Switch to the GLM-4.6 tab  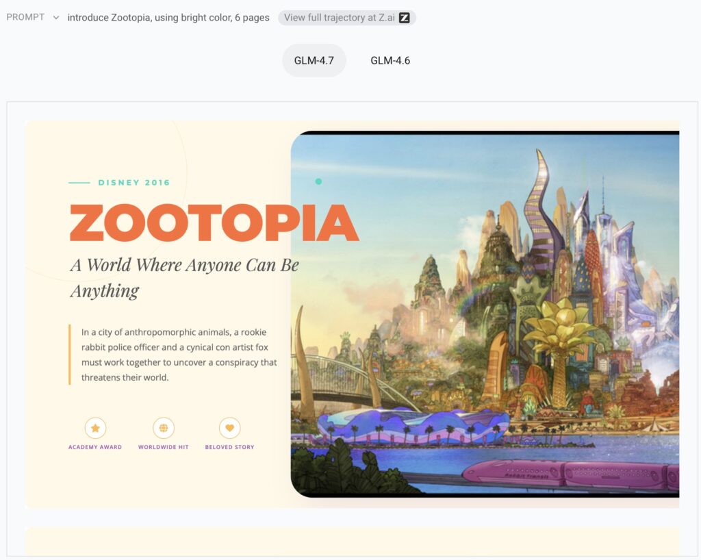point(390,60)
